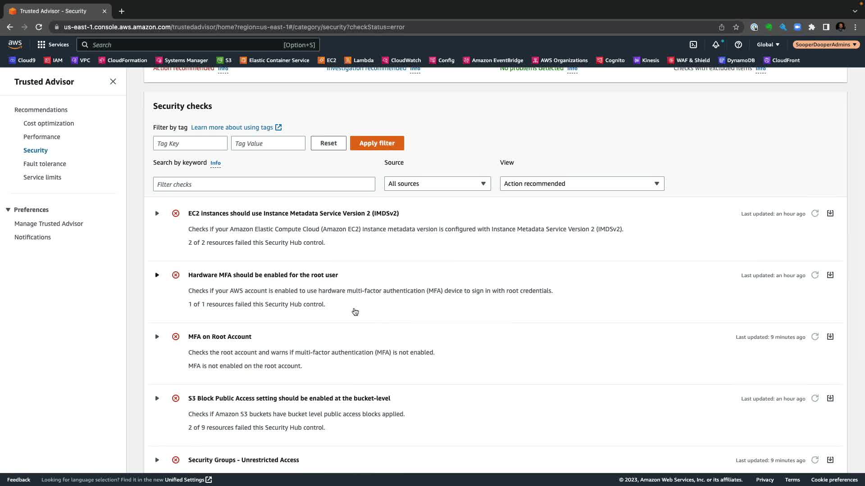The image size is (865, 486).
Task: Open the notifications bell icon
Action: (715, 45)
